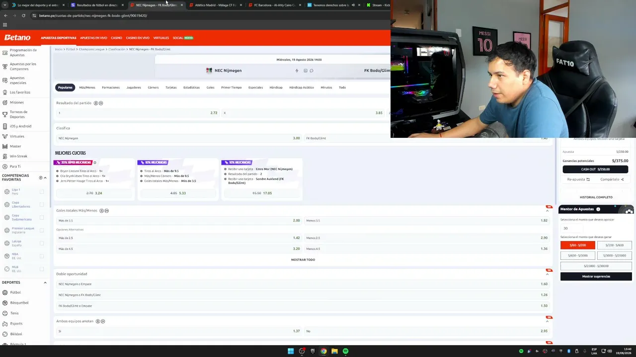Open File Explorer from the taskbar
Screen dimensions: 636x357
(x=334, y=351)
